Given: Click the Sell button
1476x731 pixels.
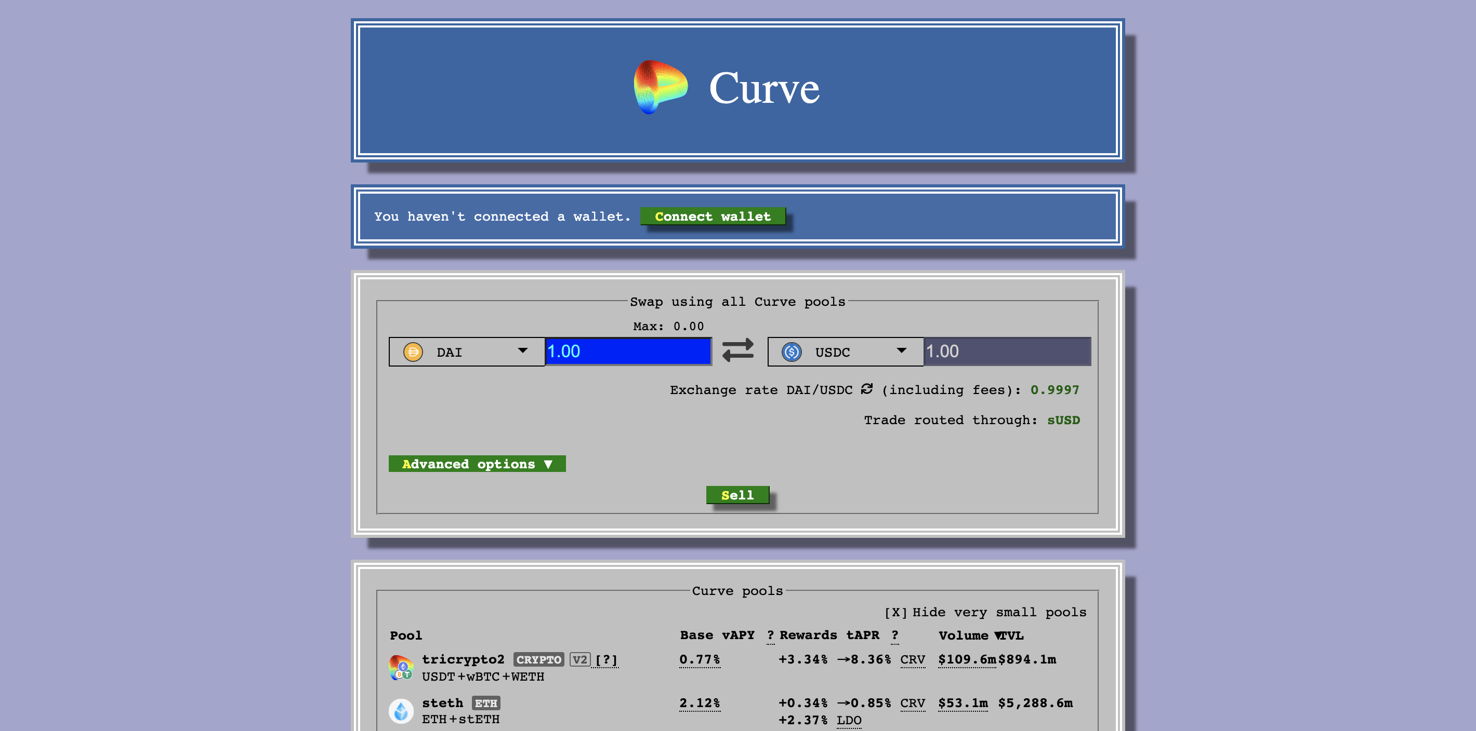Looking at the screenshot, I should click(x=737, y=495).
